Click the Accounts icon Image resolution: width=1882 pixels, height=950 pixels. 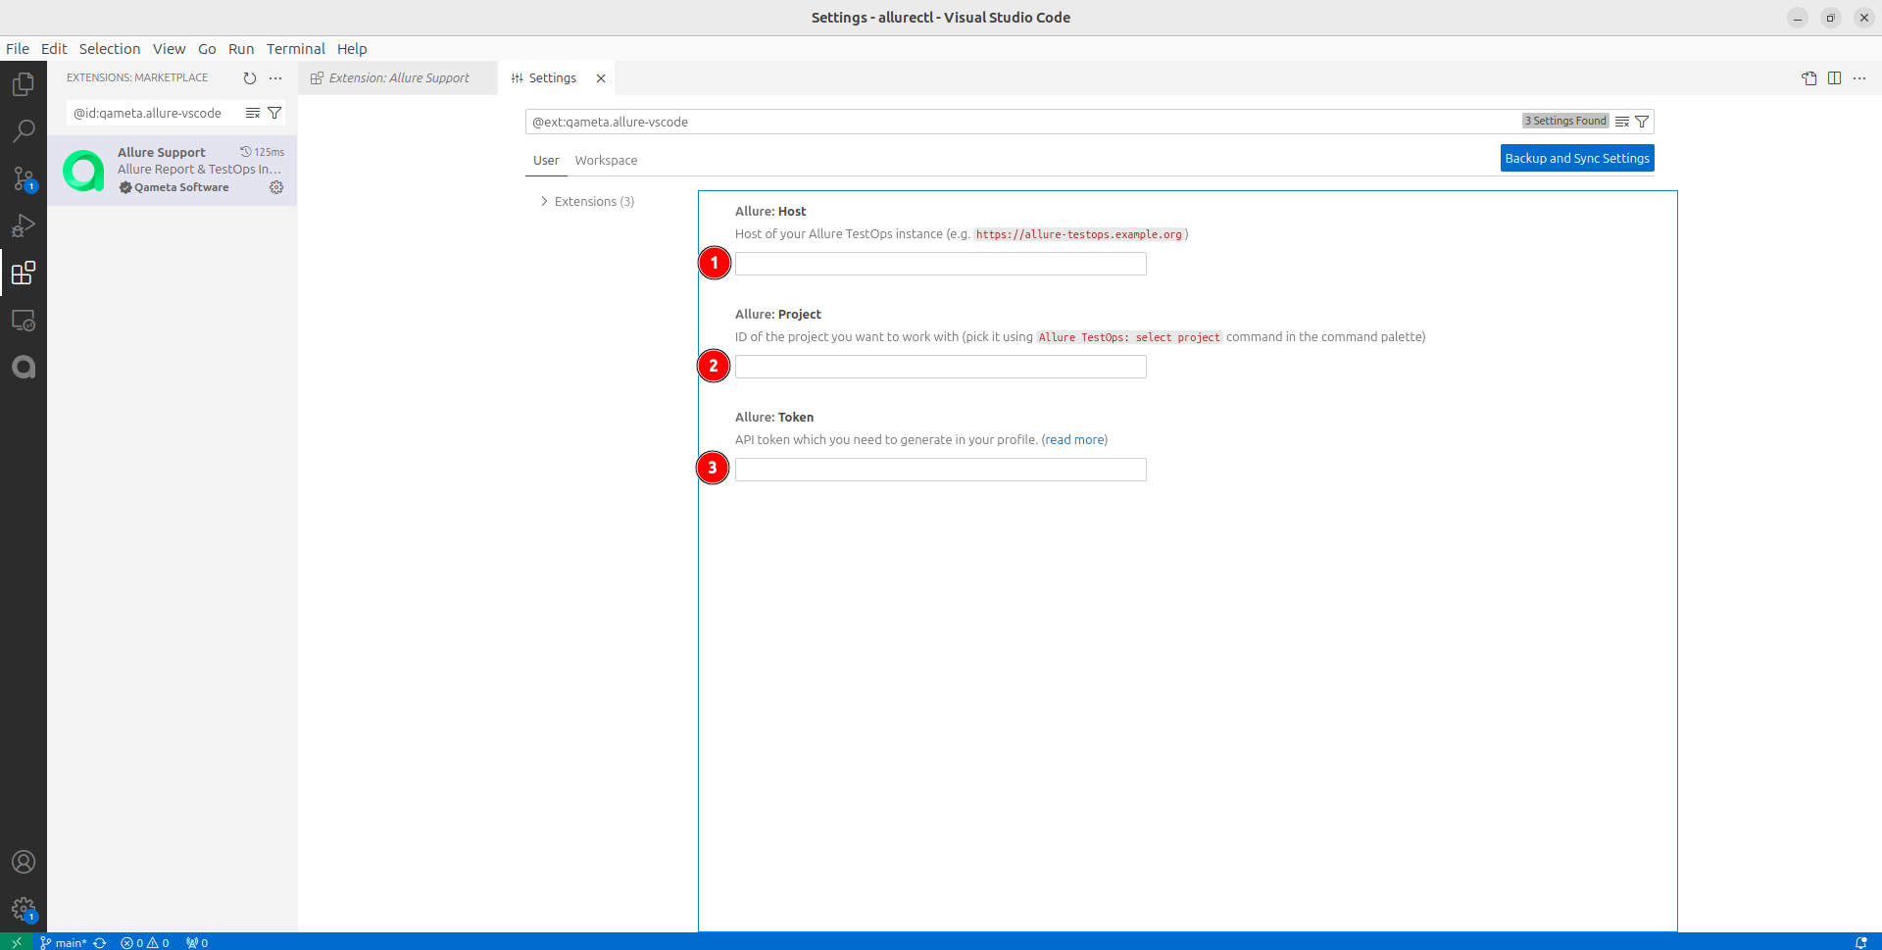click(24, 862)
